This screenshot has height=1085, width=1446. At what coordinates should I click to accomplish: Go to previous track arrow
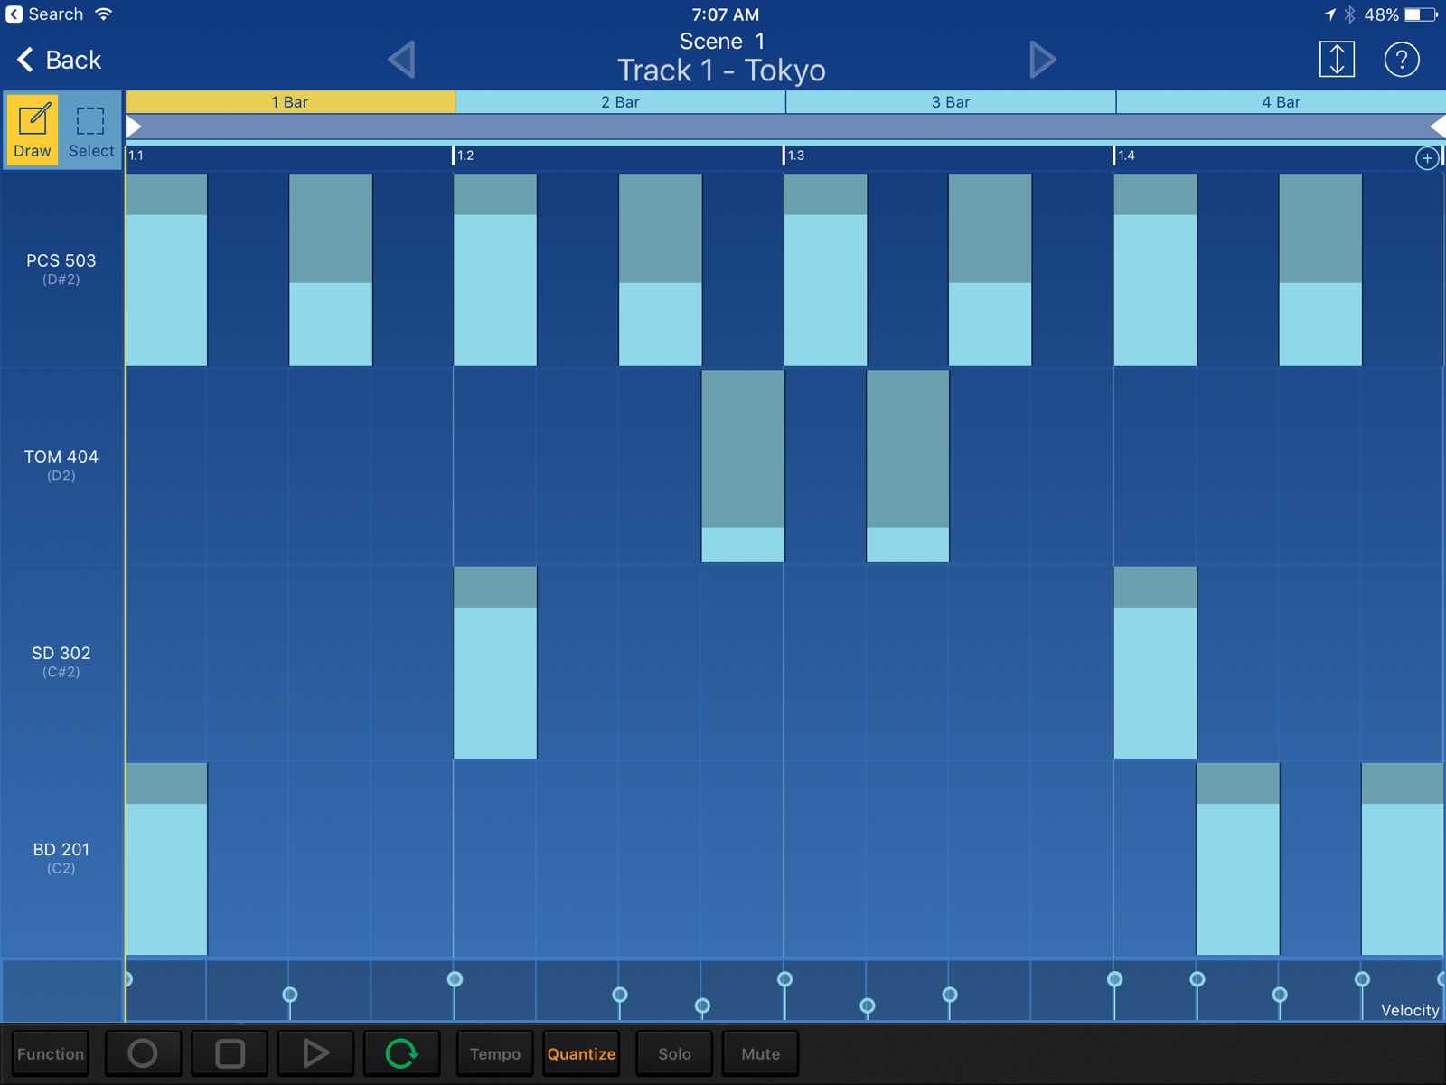[x=401, y=60]
